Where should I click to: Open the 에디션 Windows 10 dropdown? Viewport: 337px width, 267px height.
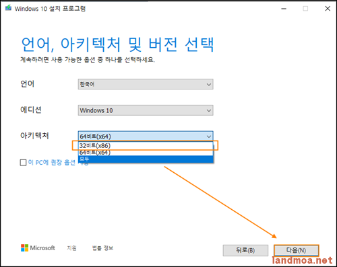coord(146,110)
